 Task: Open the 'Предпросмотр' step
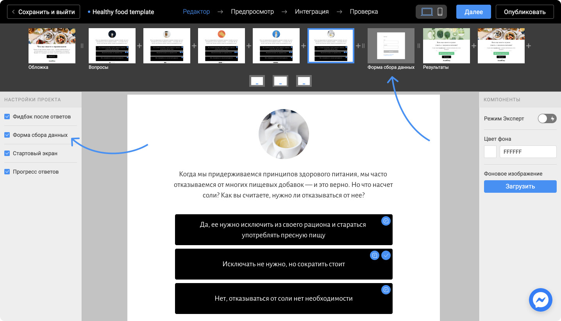tap(252, 12)
